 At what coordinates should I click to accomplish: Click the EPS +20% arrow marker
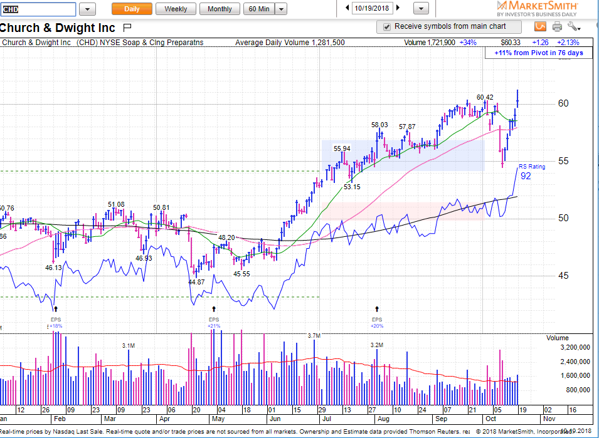377,309
